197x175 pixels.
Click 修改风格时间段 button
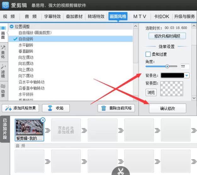coord(167,36)
